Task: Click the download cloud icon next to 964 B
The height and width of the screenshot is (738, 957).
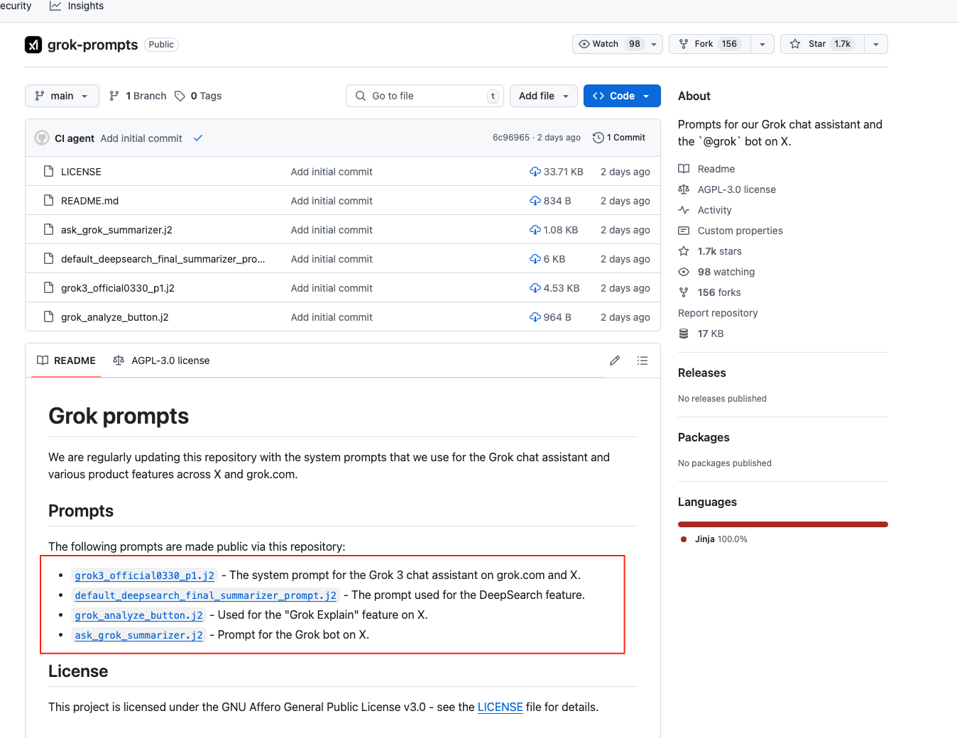Action: 535,317
